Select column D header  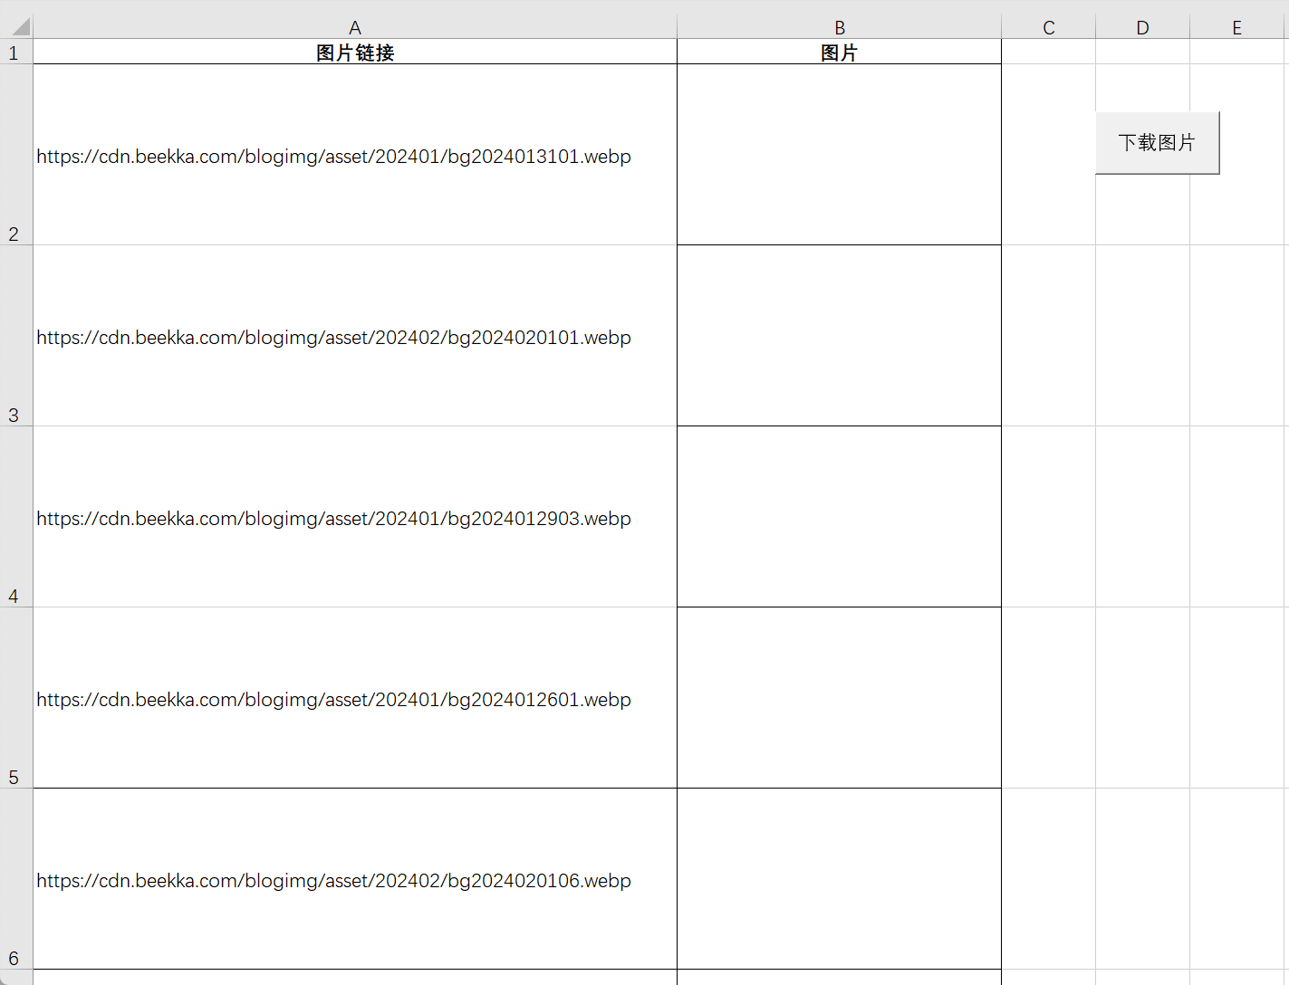point(1142,27)
